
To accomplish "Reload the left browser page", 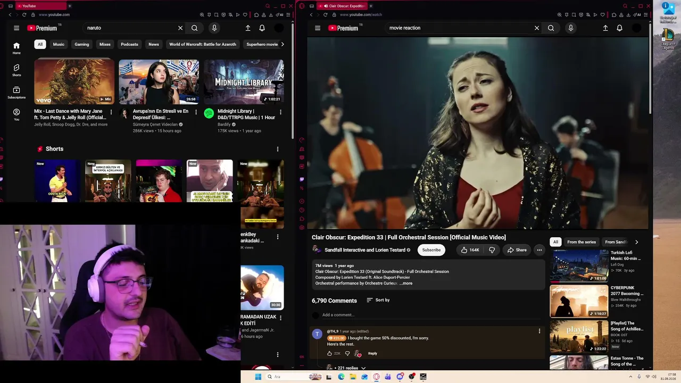I will [x=24, y=15].
